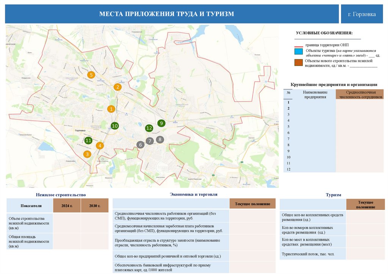Image resolution: width=388 pixels, height=274 pixels.
Task: Select gray map marker 8
Action: click(x=160, y=139)
